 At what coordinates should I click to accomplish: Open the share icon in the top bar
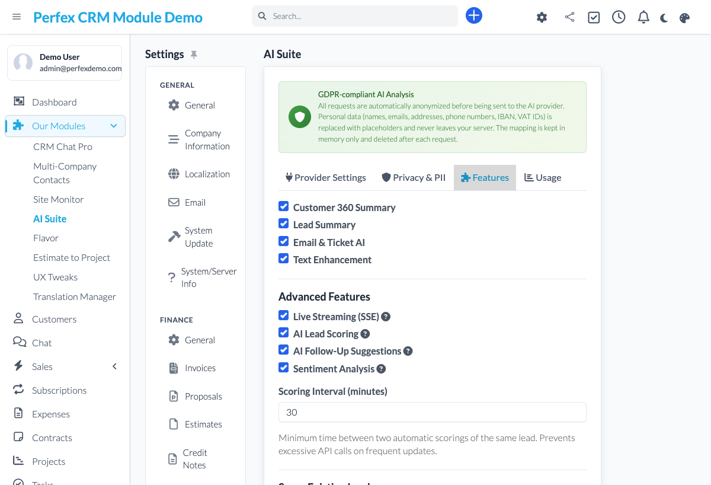coord(569,17)
